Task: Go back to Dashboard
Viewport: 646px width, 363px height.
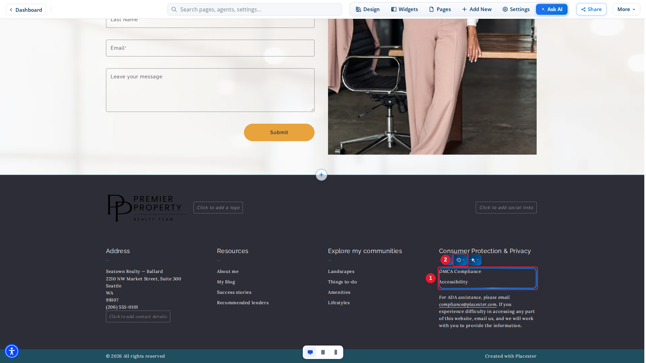Action: point(26,10)
